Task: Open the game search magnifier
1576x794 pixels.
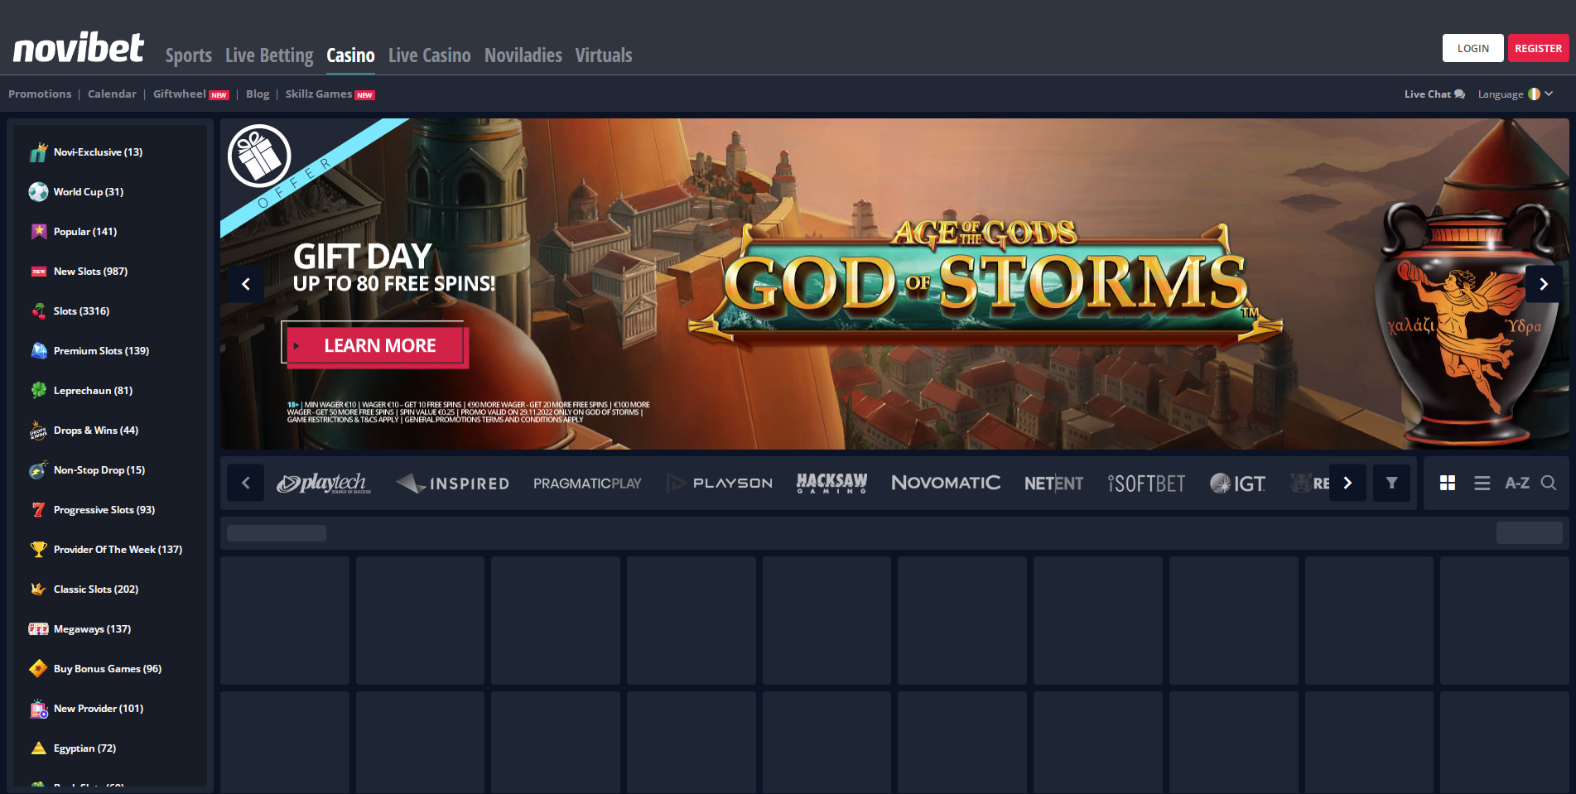Action: point(1549,483)
